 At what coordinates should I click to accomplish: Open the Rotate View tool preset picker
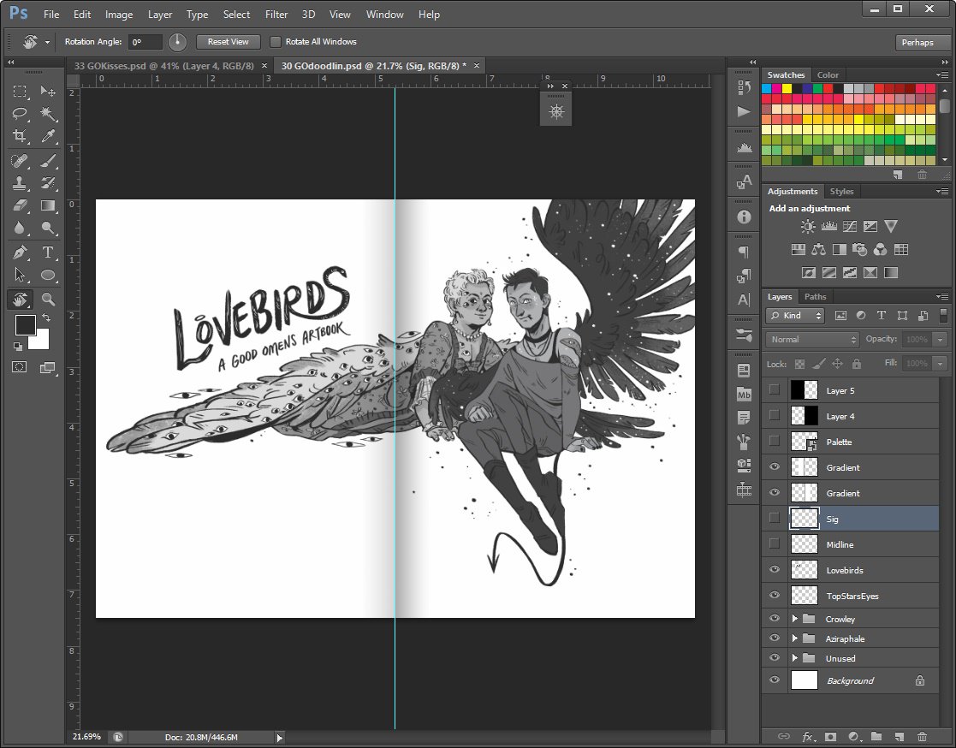[47, 42]
